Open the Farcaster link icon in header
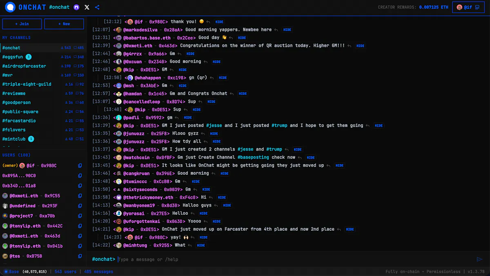Viewport: 490px width, 276px height. 76,7
